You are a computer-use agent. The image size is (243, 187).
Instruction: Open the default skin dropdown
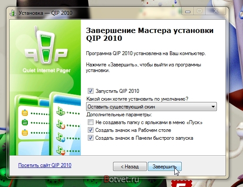point(151,107)
